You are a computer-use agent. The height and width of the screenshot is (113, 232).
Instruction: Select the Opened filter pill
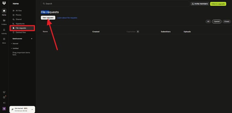click(x=217, y=22)
